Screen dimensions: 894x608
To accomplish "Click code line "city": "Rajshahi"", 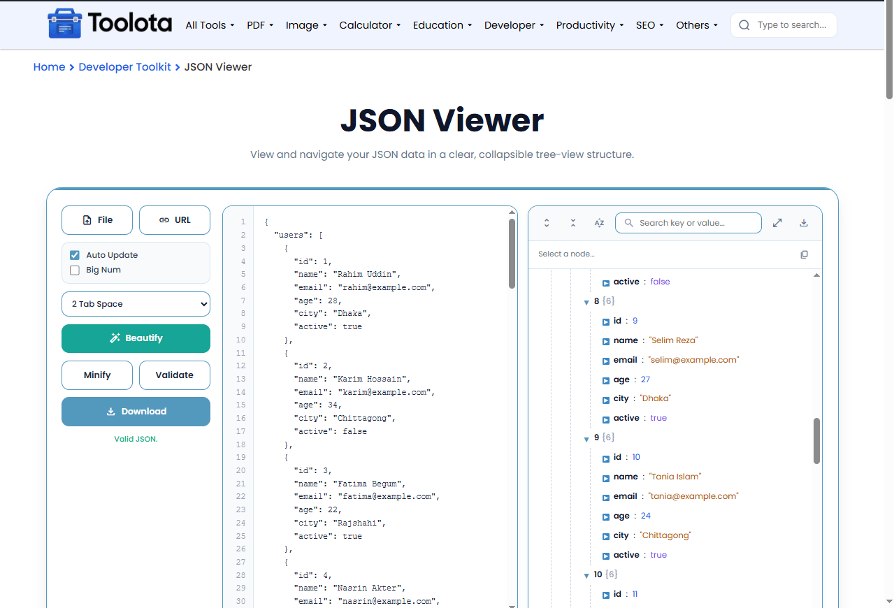I will [340, 523].
